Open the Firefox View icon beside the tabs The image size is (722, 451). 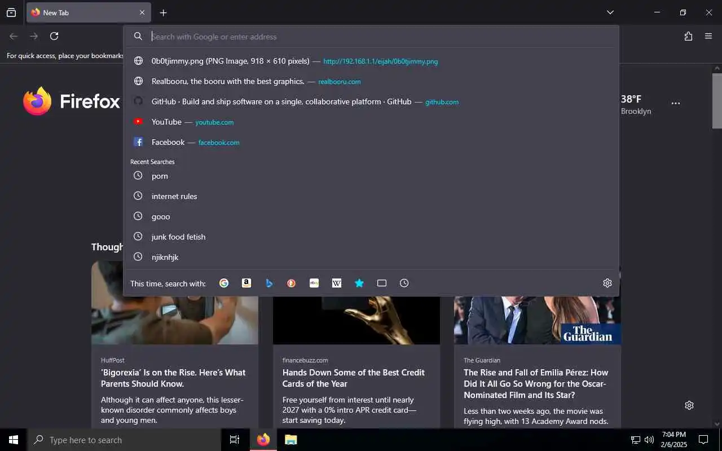pos(11,12)
